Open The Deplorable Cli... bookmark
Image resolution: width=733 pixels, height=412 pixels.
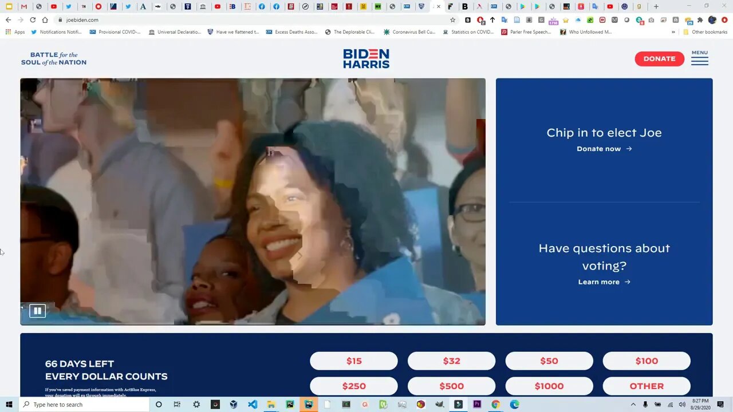click(x=350, y=32)
